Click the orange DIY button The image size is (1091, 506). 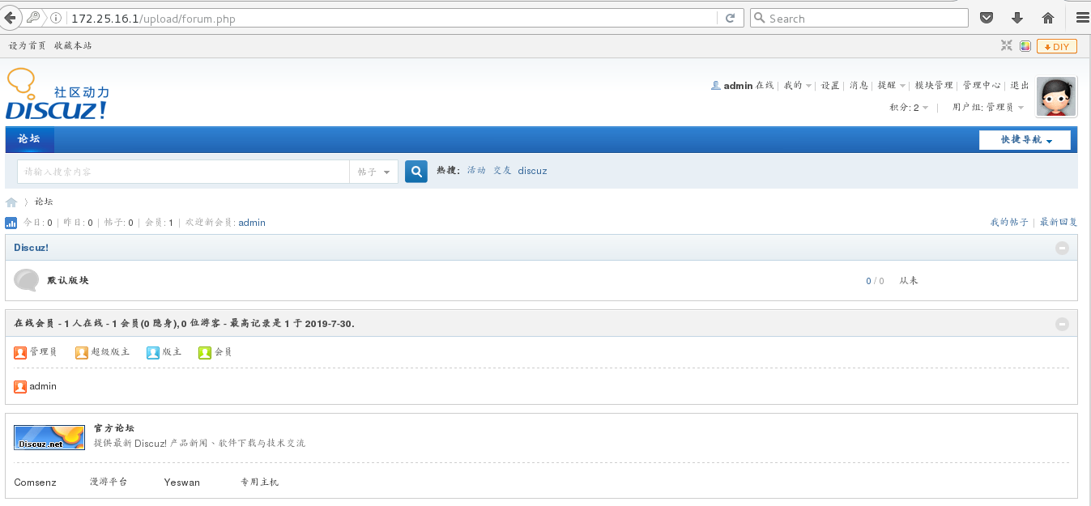point(1057,46)
